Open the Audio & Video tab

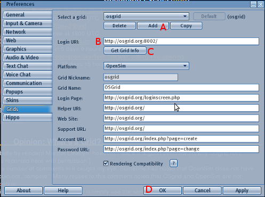[28, 58]
